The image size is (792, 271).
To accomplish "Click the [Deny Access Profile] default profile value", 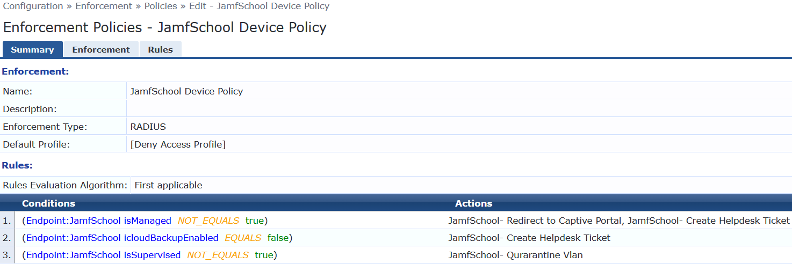I will coord(178,144).
